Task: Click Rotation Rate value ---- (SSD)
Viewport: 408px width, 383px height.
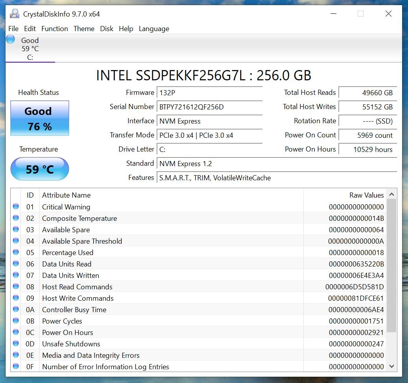Action: tap(367, 121)
